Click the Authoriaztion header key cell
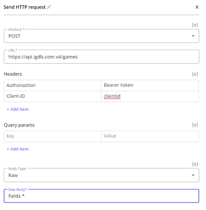This screenshot has height=210, width=206. pos(53,85)
